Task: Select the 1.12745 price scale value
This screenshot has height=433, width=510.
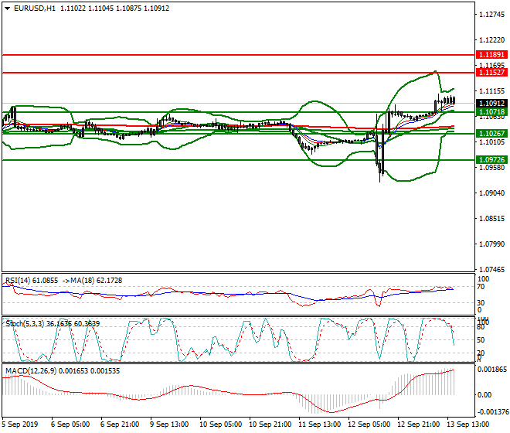Action: (492, 15)
